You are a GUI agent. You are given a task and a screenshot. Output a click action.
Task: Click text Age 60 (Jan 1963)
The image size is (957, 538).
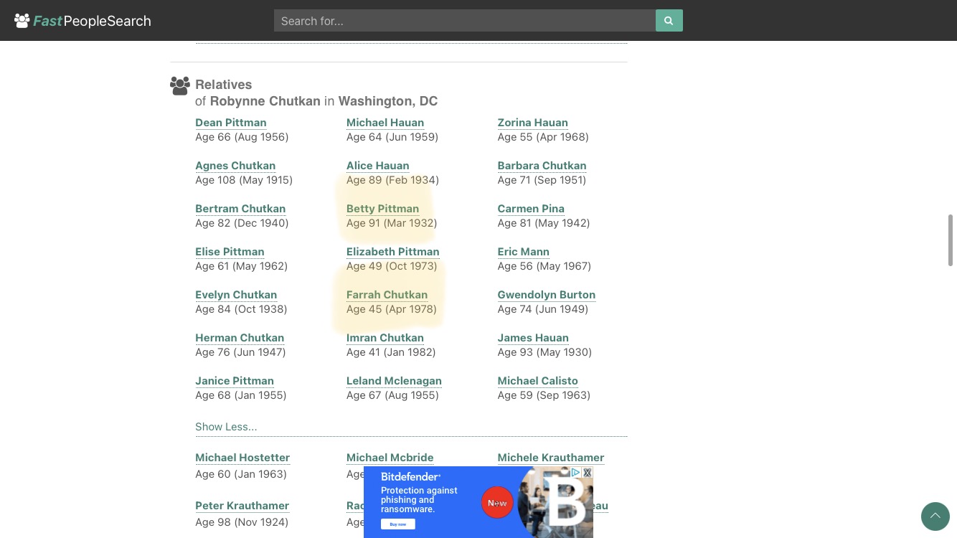click(x=241, y=474)
